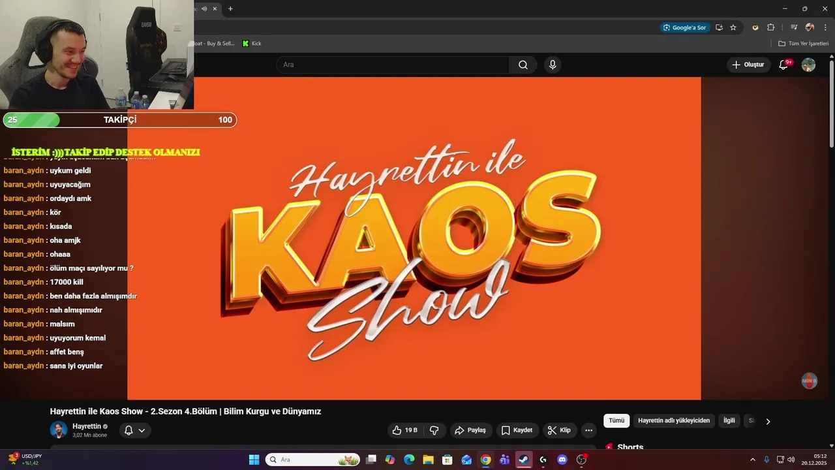Click the video title Hayrettin ile Kaos Show
Viewport: 835px width, 470px height.
pos(185,411)
